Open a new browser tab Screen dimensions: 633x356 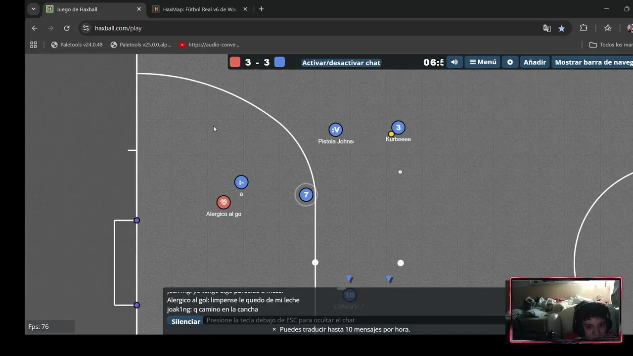pos(261,9)
